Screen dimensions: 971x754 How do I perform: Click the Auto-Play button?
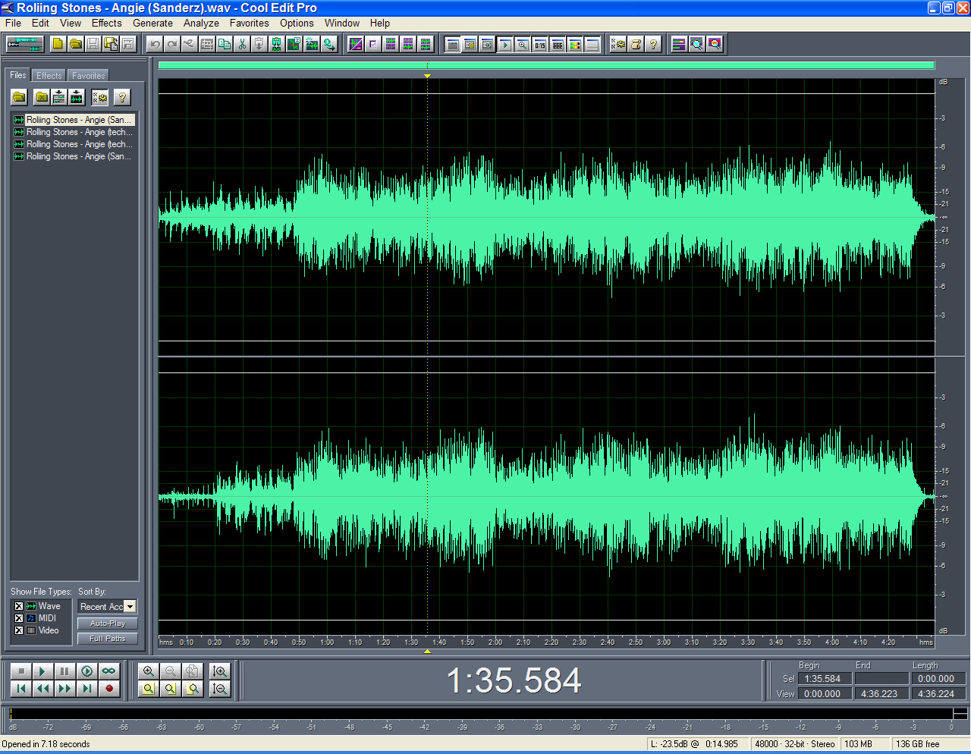(x=107, y=624)
